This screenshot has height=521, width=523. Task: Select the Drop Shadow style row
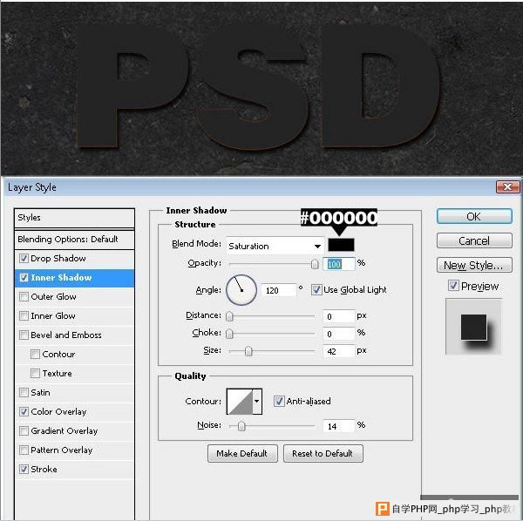click(x=74, y=259)
